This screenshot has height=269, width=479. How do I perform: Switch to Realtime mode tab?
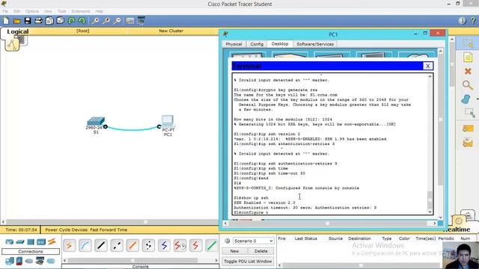[458, 229]
